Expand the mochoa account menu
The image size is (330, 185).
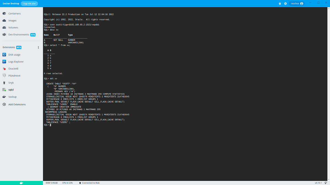(x=296, y=3)
